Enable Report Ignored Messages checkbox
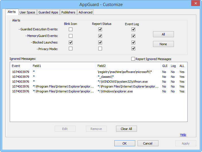 tap(133, 59)
